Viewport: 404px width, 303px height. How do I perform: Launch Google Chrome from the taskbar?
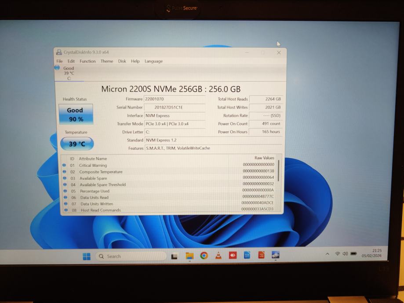204,256
